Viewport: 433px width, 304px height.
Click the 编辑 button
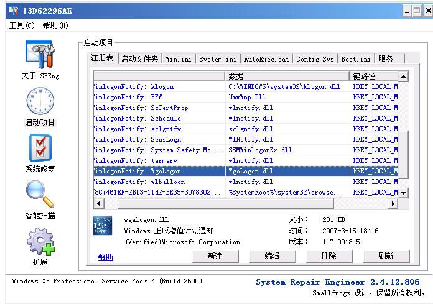(272, 256)
